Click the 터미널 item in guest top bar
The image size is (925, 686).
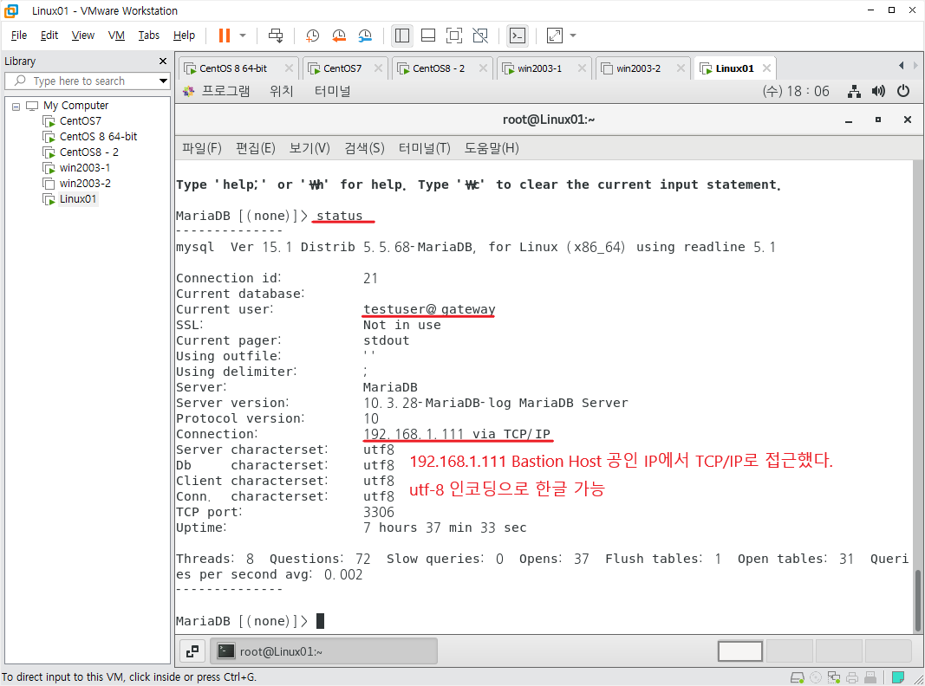pos(332,91)
